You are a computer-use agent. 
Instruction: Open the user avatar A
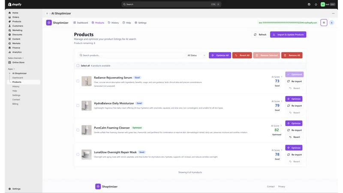tap(331, 23)
